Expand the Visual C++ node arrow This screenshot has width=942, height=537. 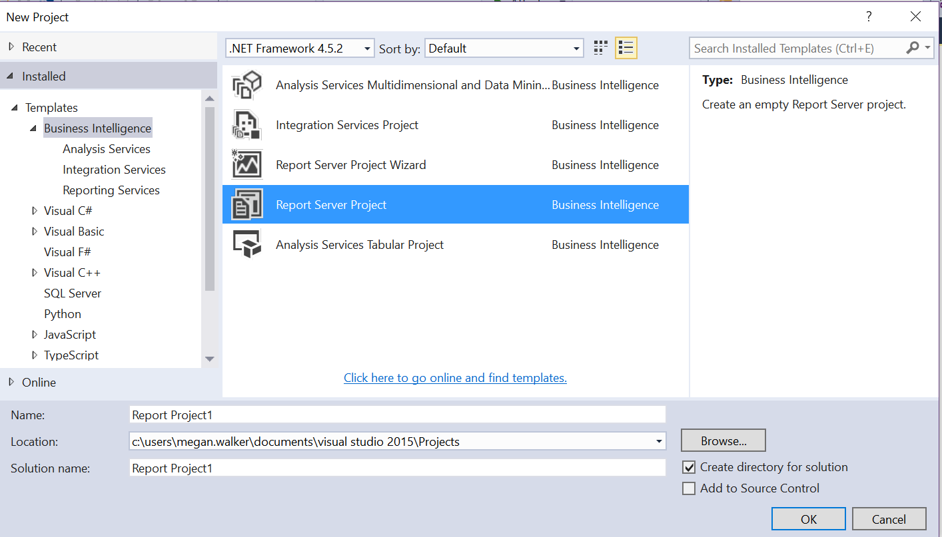coord(35,273)
